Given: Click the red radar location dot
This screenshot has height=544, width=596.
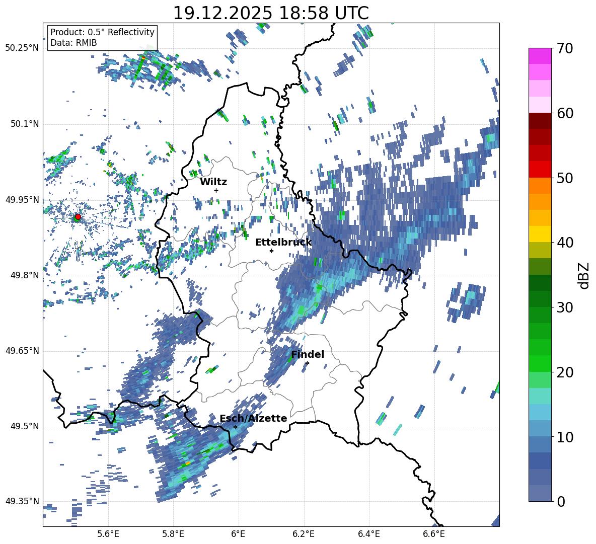Looking at the screenshot, I should (78, 216).
